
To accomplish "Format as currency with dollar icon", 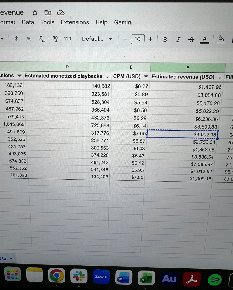I will click(x=17, y=39).
